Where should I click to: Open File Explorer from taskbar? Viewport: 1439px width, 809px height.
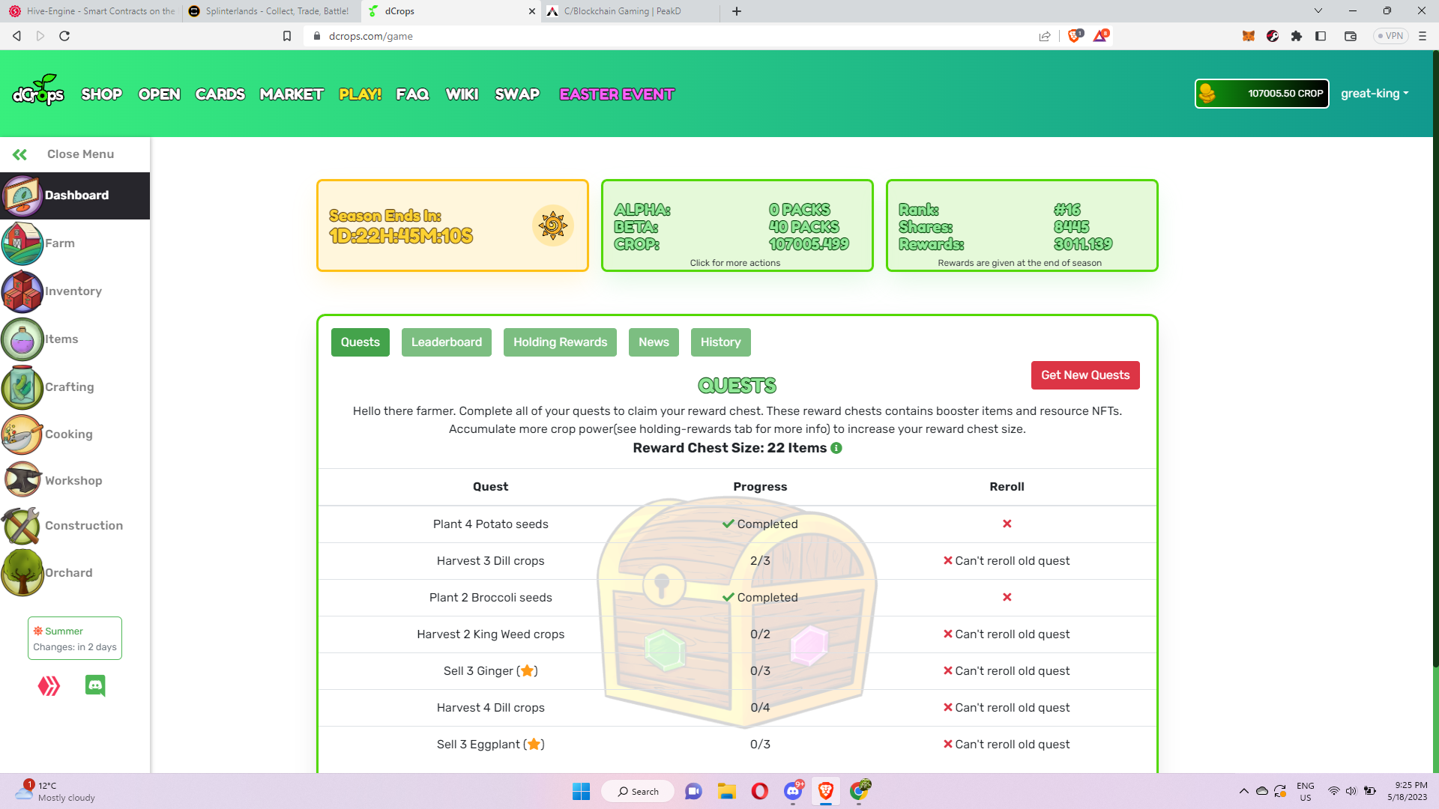726,791
